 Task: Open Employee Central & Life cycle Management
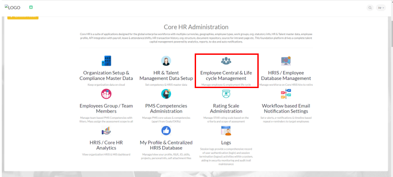coord(226,75)
